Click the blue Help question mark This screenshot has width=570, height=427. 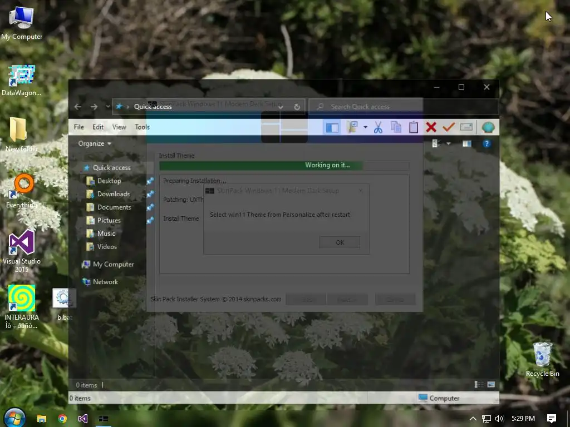487,144
